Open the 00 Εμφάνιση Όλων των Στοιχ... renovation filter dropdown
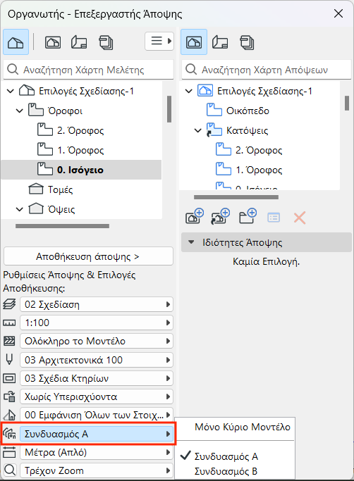Image resolution: width=354 pixels, height=481 pixels. (x=97, y=415)
